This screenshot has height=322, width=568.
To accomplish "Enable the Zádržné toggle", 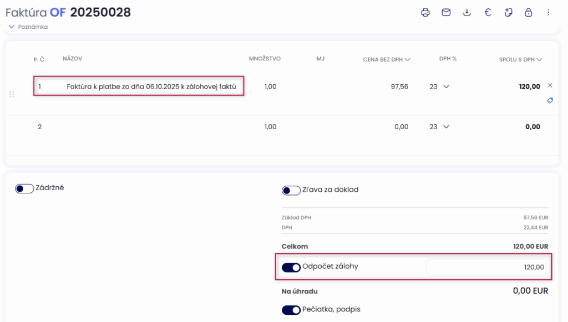I will (x=24, y=188).
